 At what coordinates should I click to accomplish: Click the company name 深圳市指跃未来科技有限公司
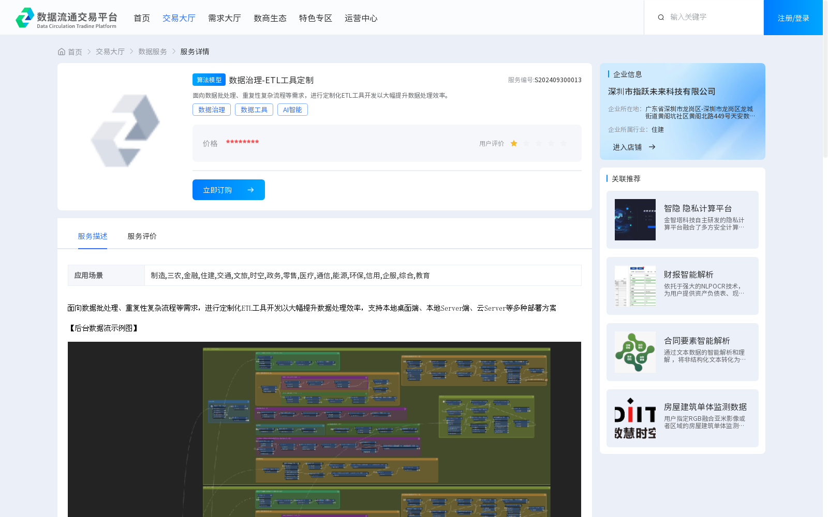click(x=662, y=92)
